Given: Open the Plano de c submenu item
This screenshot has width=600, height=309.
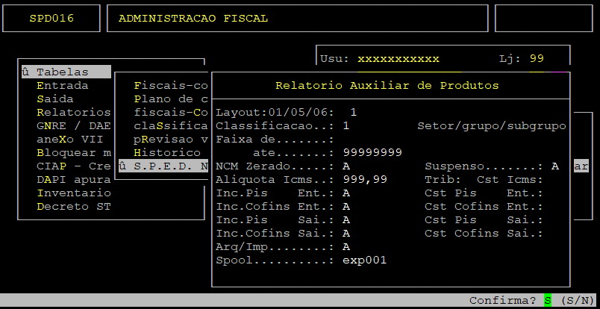Looking at the screenshot, I should pyautogui.click(x=170, y=99).
